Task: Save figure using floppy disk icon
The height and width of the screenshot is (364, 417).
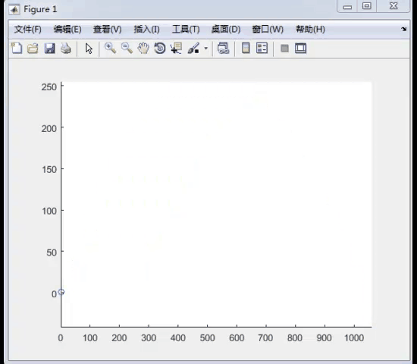Action: pos(50,49)
